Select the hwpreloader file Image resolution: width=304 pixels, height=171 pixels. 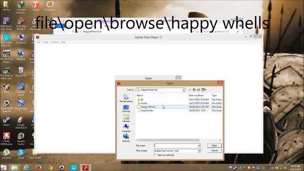pos(147,111)
